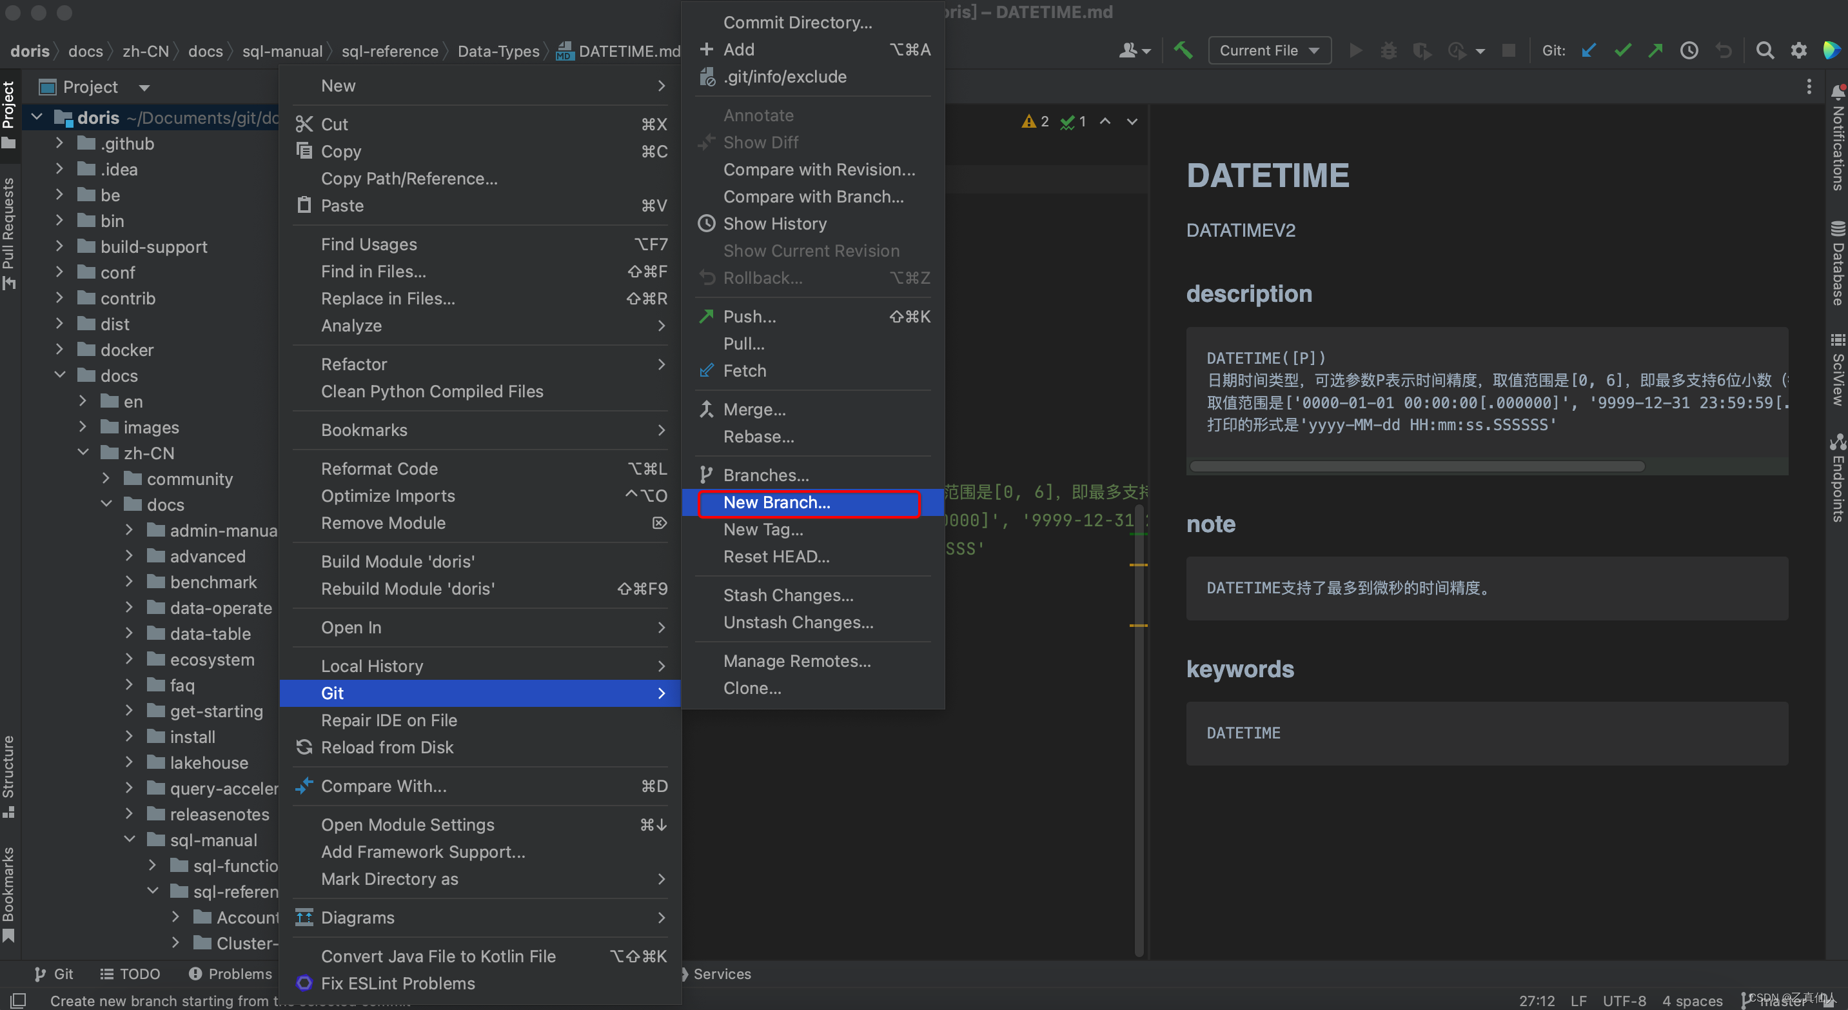Click 'Repair IDE on File' option
Viewport: 1848px width, 1010px height.
tap(389, 719)
